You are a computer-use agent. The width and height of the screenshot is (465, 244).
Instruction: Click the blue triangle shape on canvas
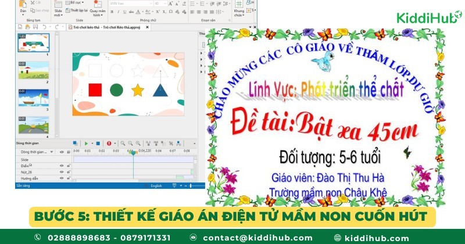click(160, 90)
